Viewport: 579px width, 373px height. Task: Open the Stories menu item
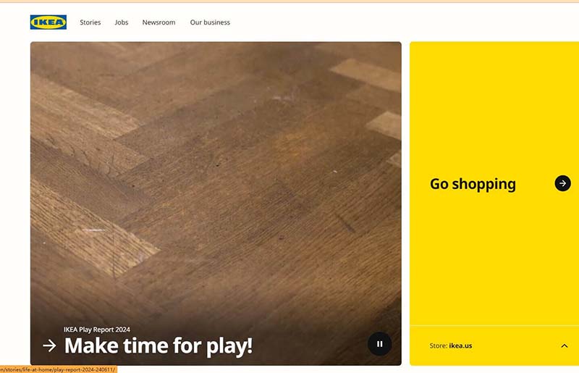tap(90, 22)
